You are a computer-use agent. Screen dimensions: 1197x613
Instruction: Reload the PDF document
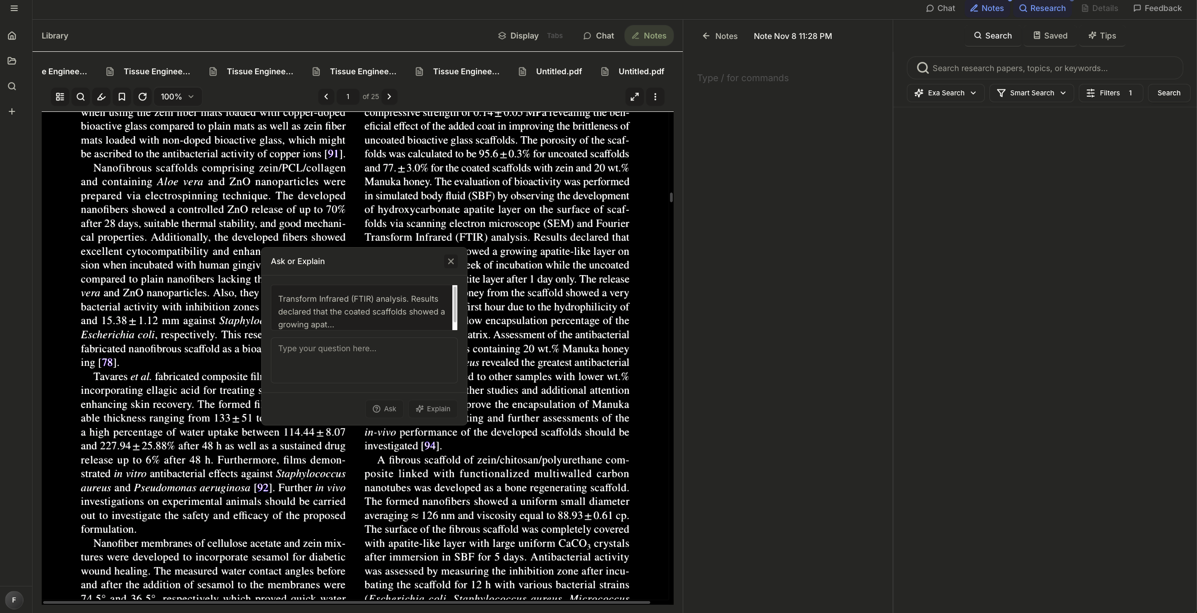pos(142,97)
